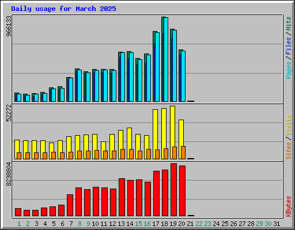Click day 13 on the x-axis
Image resolution: width=295 pixels, height=230 pixels.
[121, 224]
